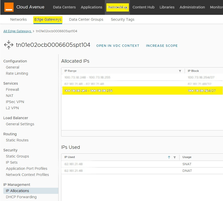Click OPEN IN VDC CONTEXT button
The height and width of the screenshot is (201, 223).
point(118,46)
